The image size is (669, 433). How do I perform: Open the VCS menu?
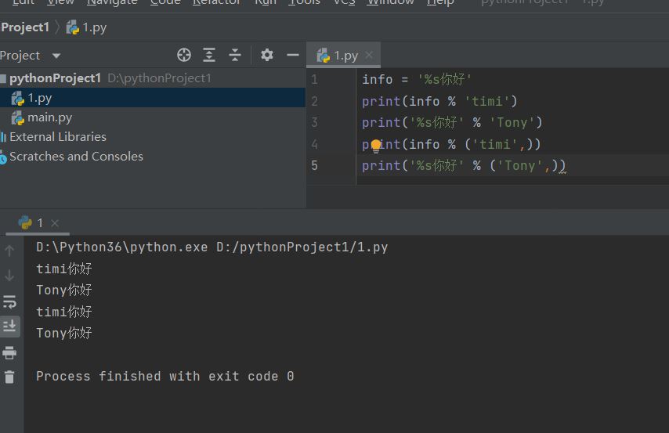click(x=344, y=2)
